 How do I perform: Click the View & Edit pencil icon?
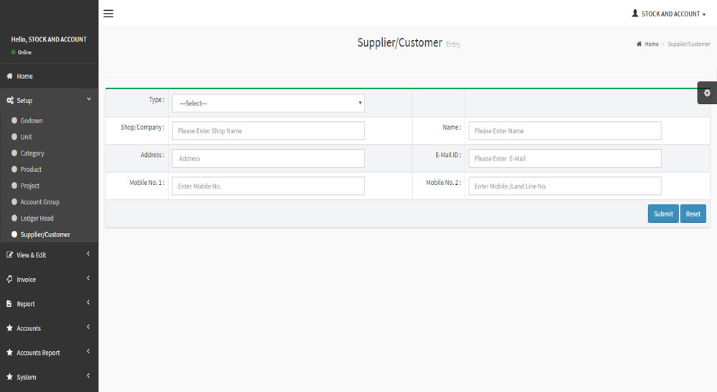9,255
